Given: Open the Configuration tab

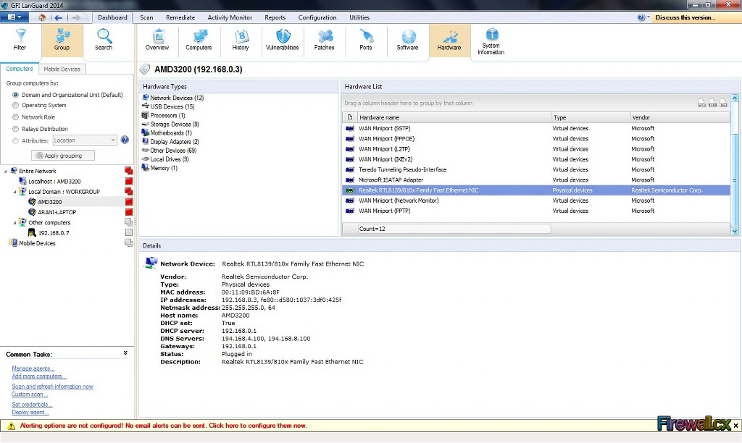Looking at the screenshot, I should [317, 17].
